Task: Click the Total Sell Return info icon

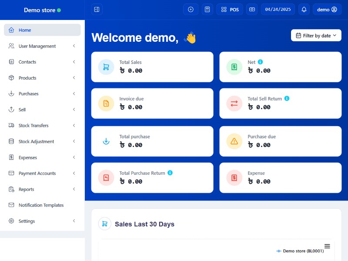Action: coord(287,99)
